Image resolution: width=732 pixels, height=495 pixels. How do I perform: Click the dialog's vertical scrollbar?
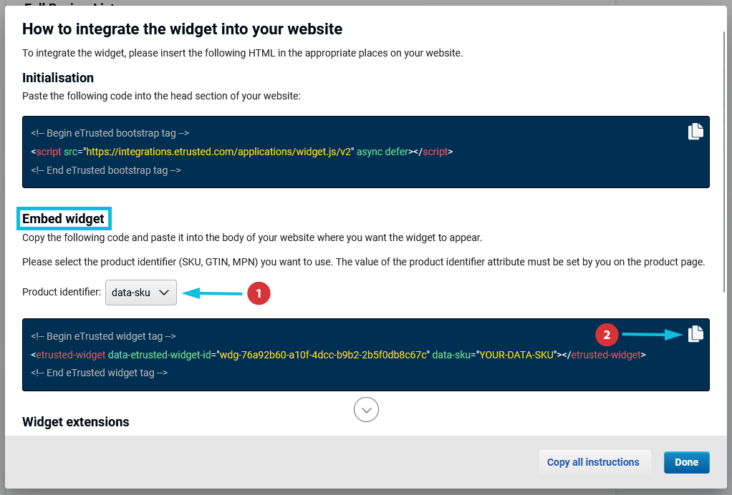[725, 162]
